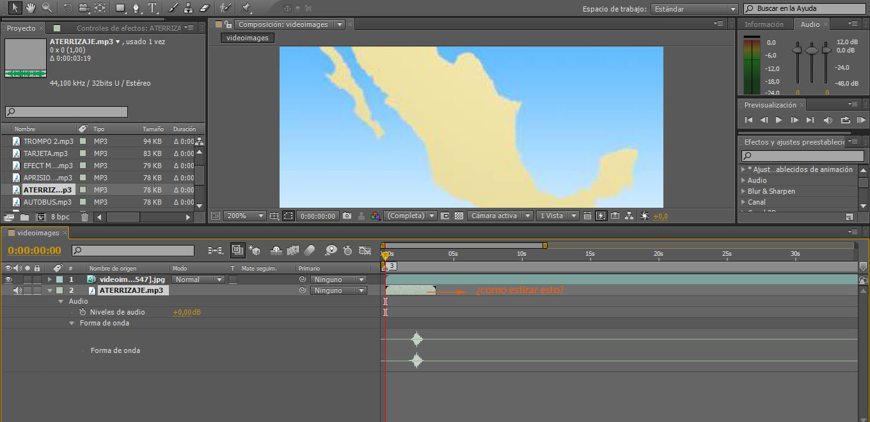
Task: Select the Clone Stamp tool
Action: coord(188,8)
